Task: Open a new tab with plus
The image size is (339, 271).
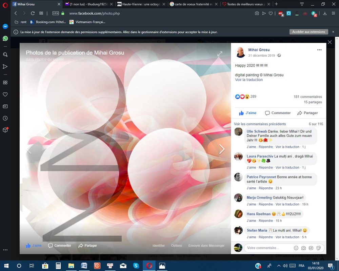Action: 276,4
